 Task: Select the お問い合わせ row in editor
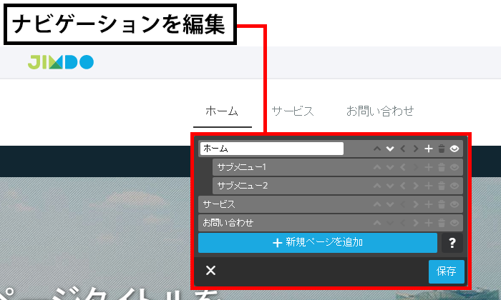tap(331, 223)
